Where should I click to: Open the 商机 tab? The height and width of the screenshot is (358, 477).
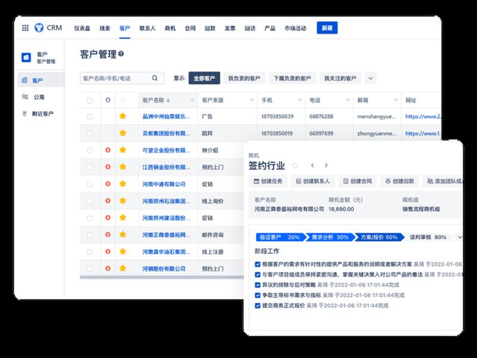(170, 28)
